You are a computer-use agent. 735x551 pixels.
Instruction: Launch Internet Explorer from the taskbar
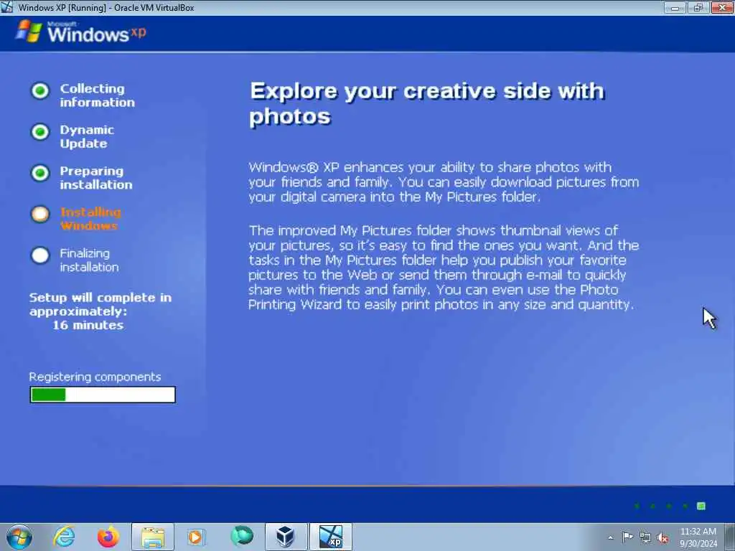click(64, 537)
